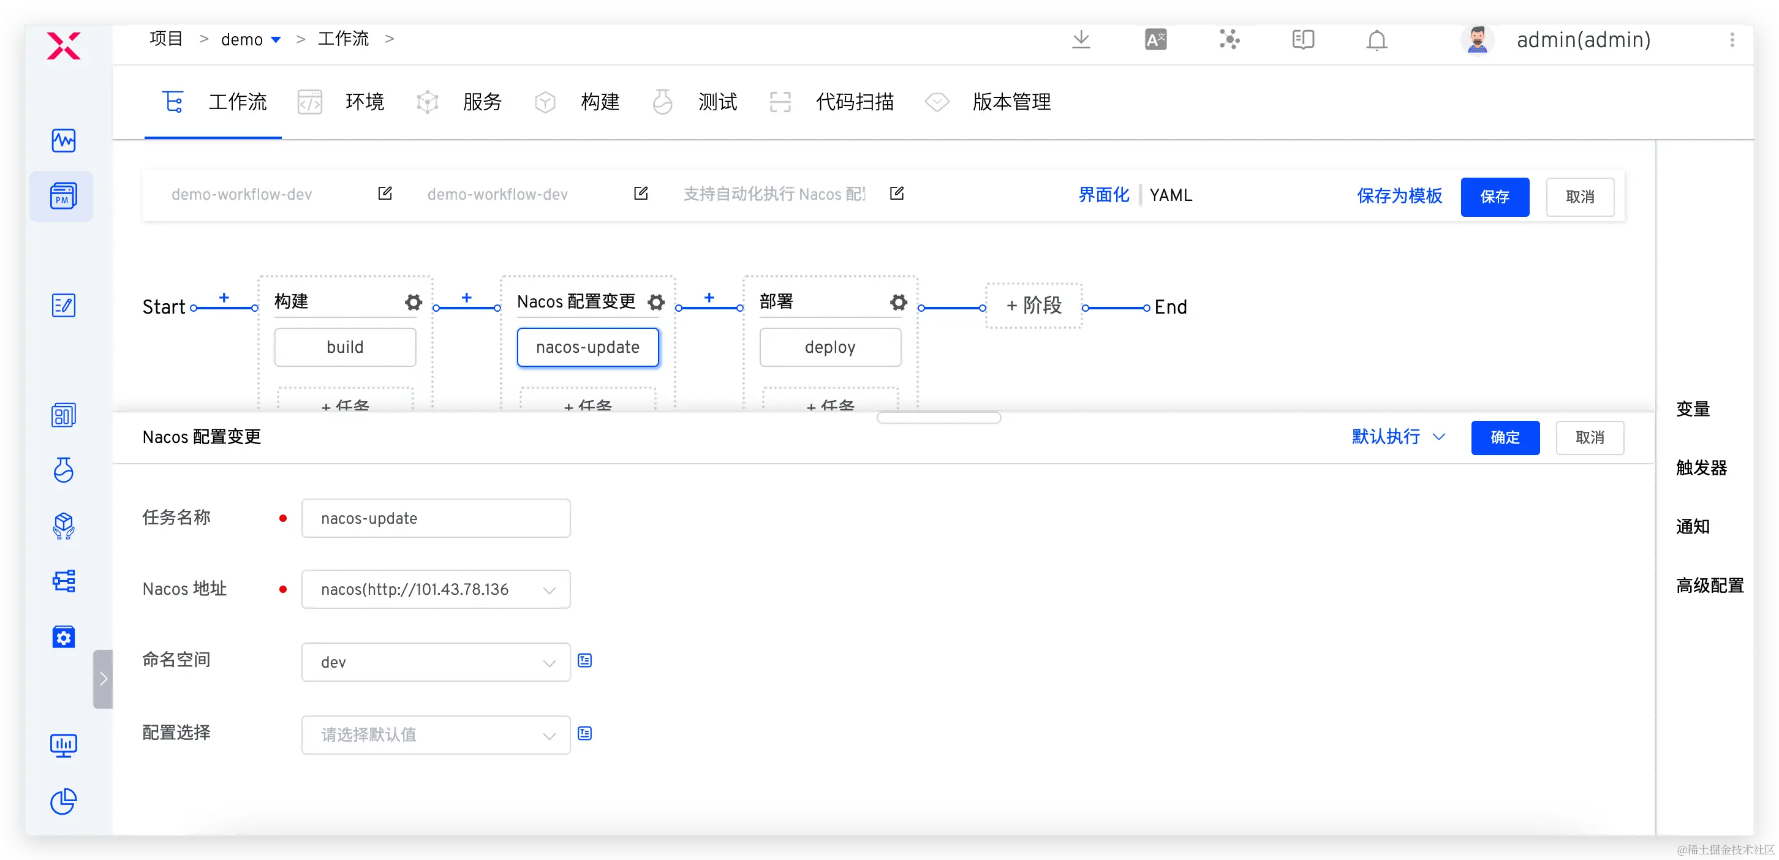Open settings gear of 构建 stage
The image size is (1779, 860).
click(413, 302)
